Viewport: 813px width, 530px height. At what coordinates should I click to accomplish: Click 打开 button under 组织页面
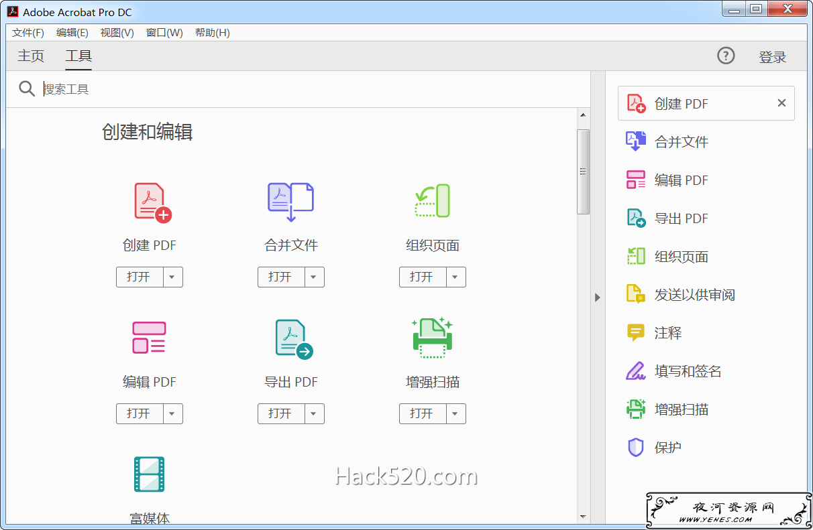pos(423,277)
